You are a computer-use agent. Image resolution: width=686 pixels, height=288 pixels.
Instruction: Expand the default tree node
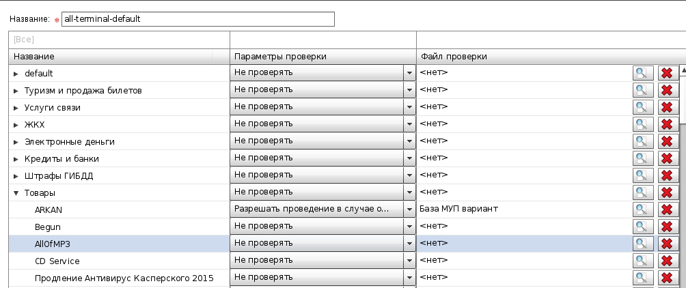pyautogui.click(x=16, y=74)
